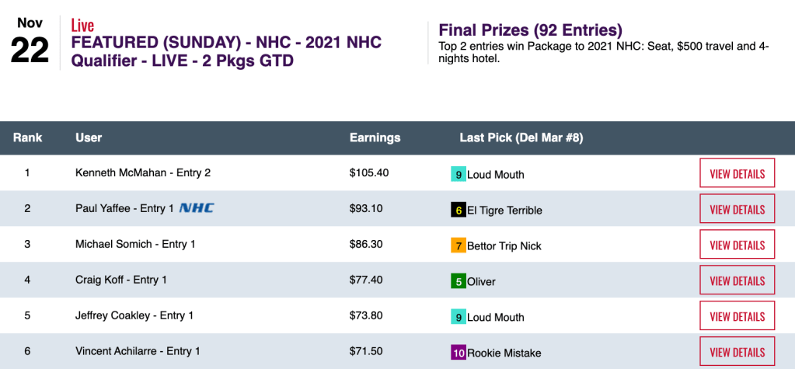Open View Details for Craig Koff

click(x=737, y=280)
